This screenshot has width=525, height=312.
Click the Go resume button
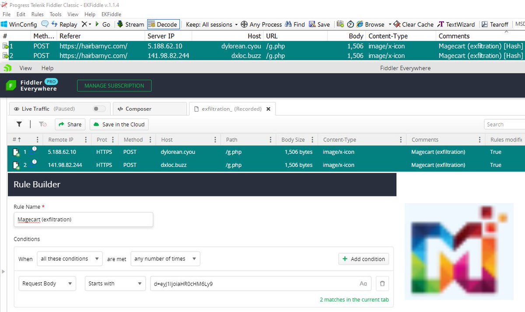[x=102, y=25]
